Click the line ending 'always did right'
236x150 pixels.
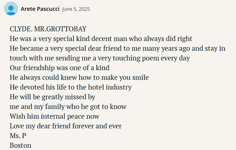coord(101,39)
